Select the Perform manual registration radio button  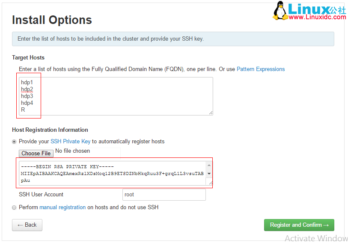[15, 207]
